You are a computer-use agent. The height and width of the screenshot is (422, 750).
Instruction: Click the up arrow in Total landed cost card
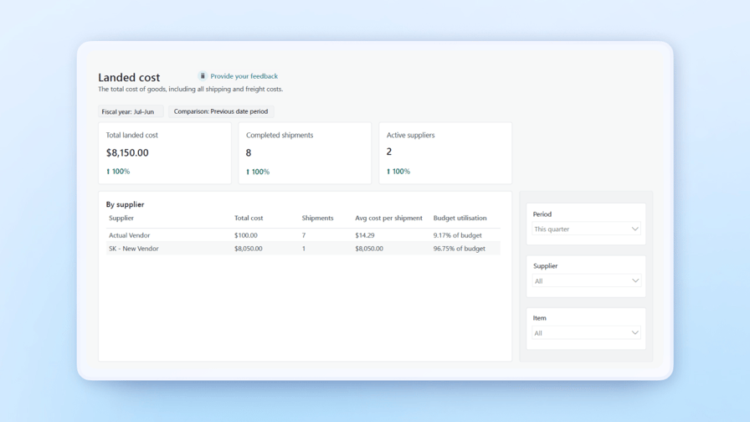(x=108, y=172)
